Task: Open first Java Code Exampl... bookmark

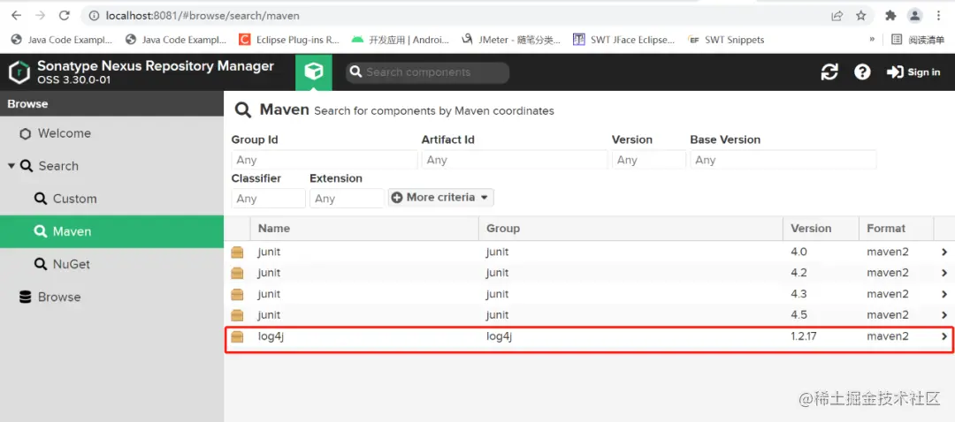Action: 62,40
